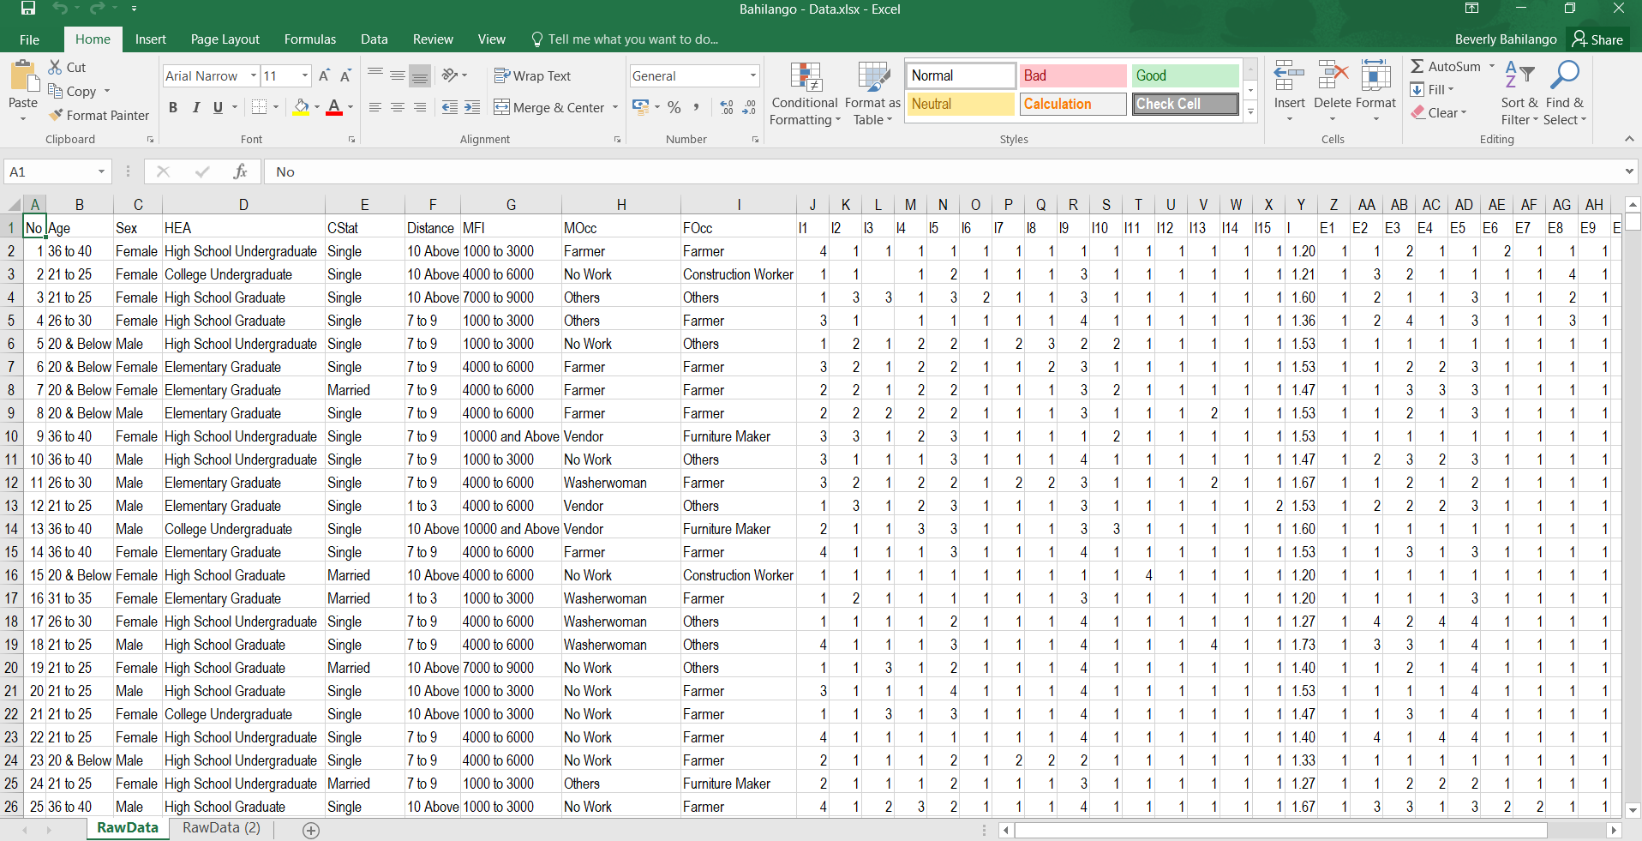This screenshot has height=841, width=1642.
Task: Open the font size dropdown showing 11
Action: pos(305,75)
